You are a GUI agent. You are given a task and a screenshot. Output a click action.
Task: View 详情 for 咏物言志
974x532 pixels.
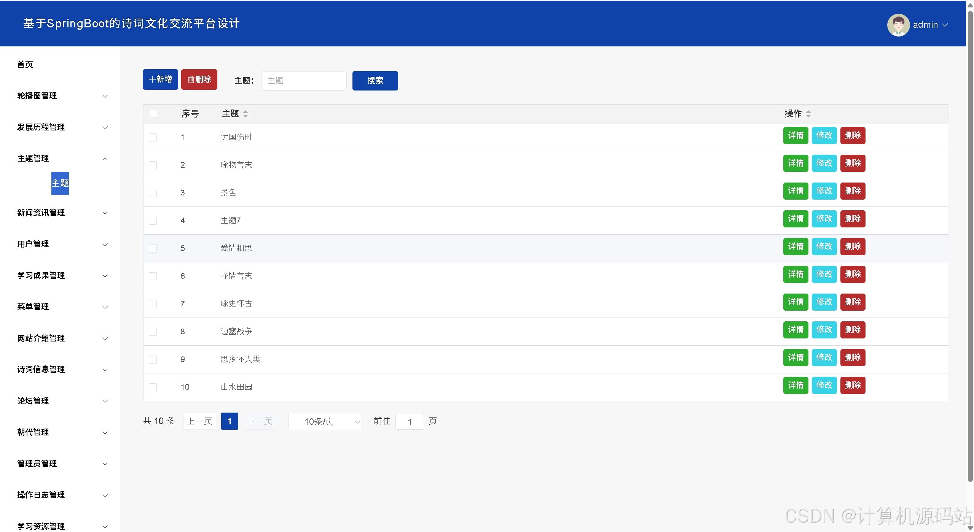(x=796, y=163)
